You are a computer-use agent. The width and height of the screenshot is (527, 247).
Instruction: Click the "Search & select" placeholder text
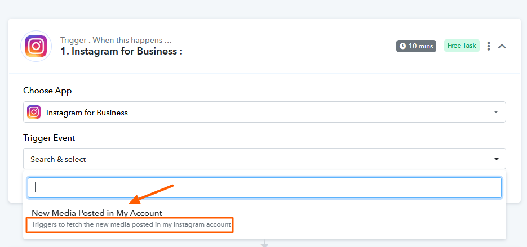[x=58, y=159]
